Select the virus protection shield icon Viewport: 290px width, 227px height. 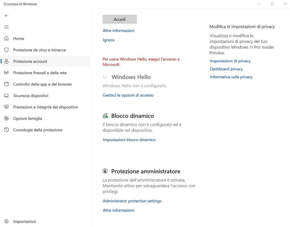(x=6, y=50)
